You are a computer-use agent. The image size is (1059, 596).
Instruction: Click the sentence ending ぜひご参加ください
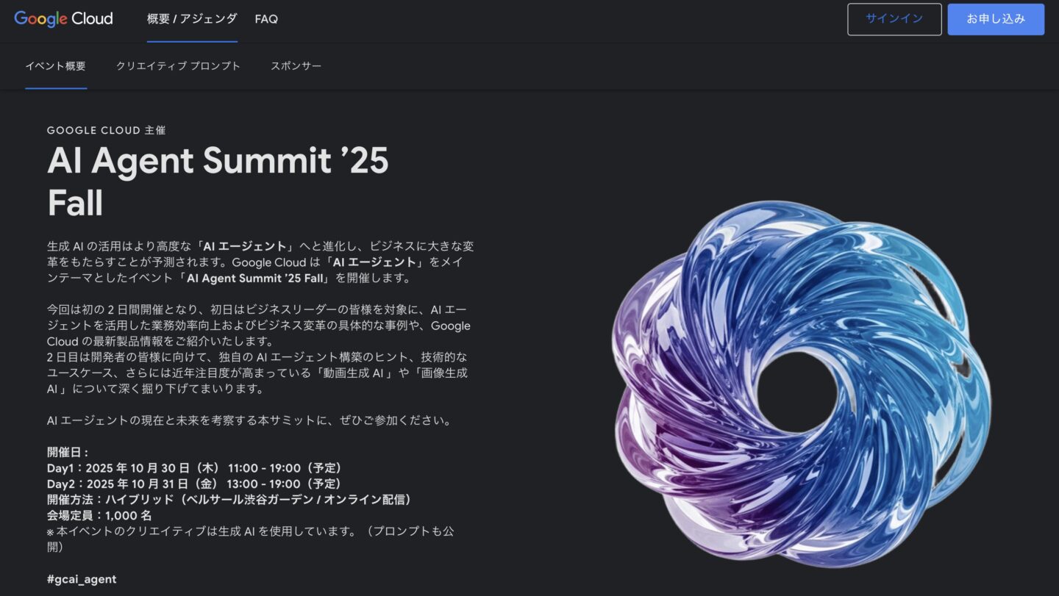point(249,420)
